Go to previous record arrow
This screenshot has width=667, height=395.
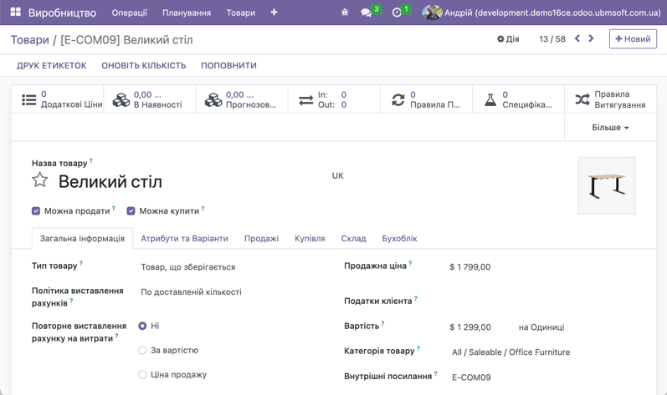tap(577, 38)
